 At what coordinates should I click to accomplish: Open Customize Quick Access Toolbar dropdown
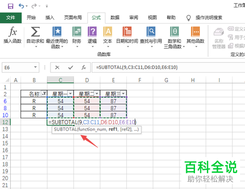coord(47,6)
